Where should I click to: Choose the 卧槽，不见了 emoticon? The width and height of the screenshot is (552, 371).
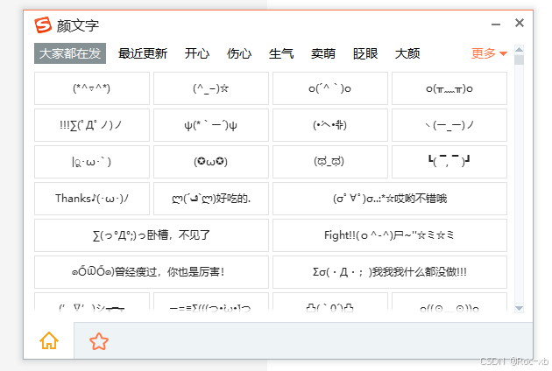[x=152, y=235]
